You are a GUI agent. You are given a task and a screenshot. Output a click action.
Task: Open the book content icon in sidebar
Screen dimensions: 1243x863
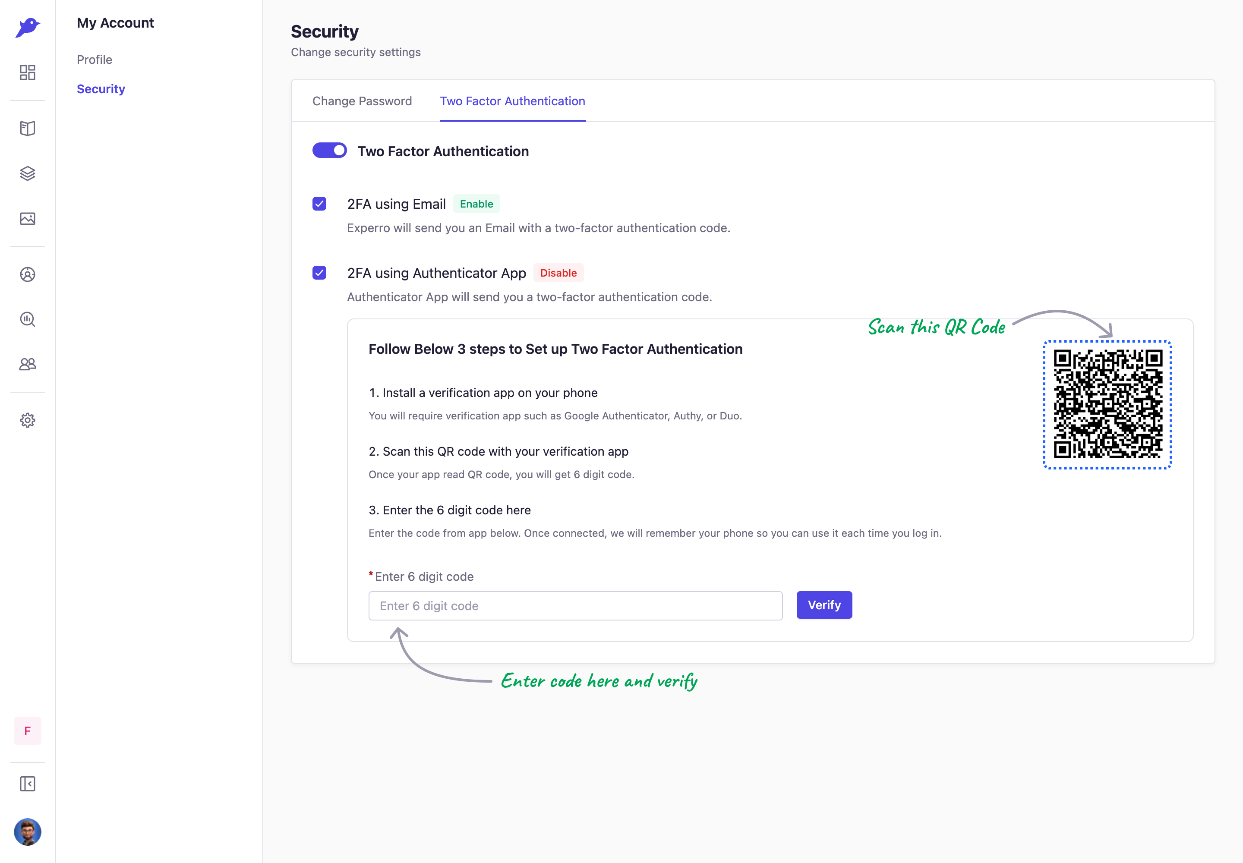pos(28,128)
